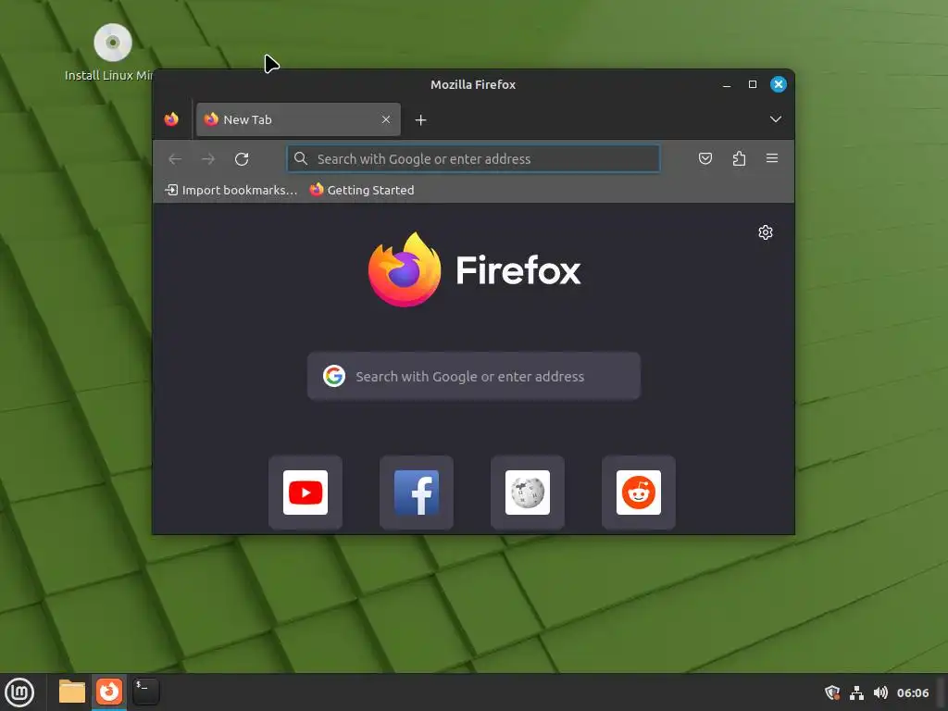Open the YouTube shortcut tile
Image resolution: width=948 pixels, height=711 pixels.
point(306,493)
